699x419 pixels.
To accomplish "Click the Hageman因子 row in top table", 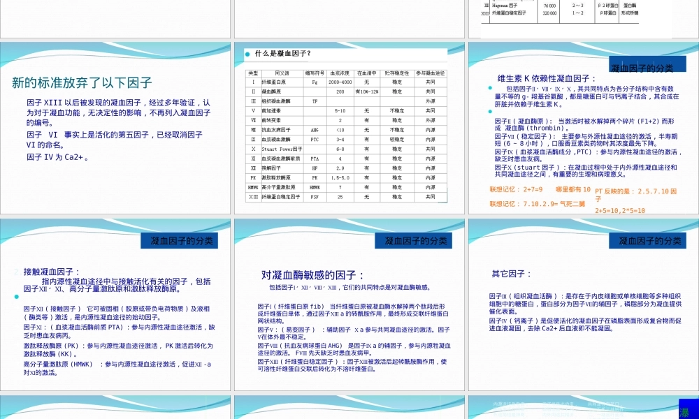I will pyautogui.click(x=561, y=6).
